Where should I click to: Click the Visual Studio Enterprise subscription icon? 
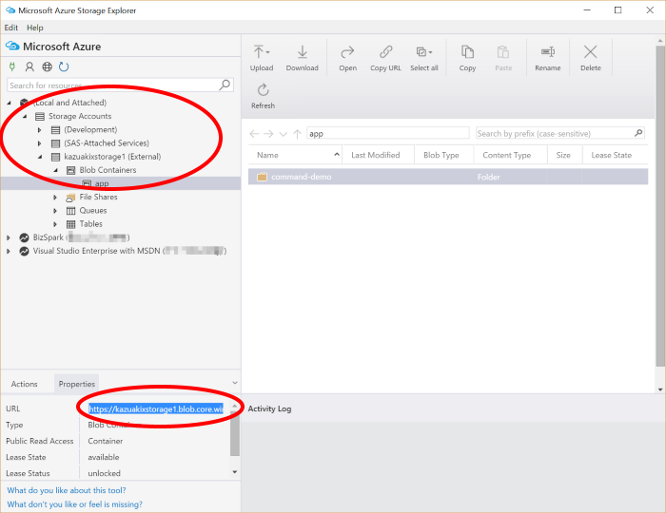[x=24, y=251]
